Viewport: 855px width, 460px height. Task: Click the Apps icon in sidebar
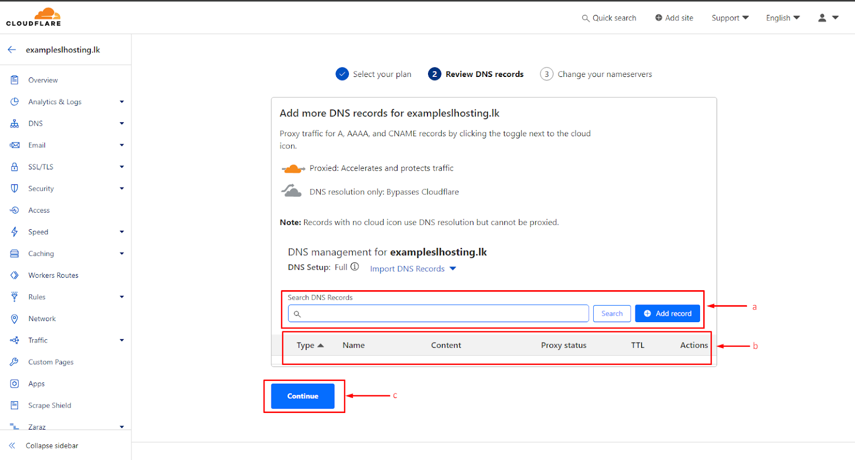click(14, 384)
